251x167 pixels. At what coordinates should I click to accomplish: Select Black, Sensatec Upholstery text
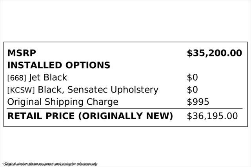tap(98, 90)
